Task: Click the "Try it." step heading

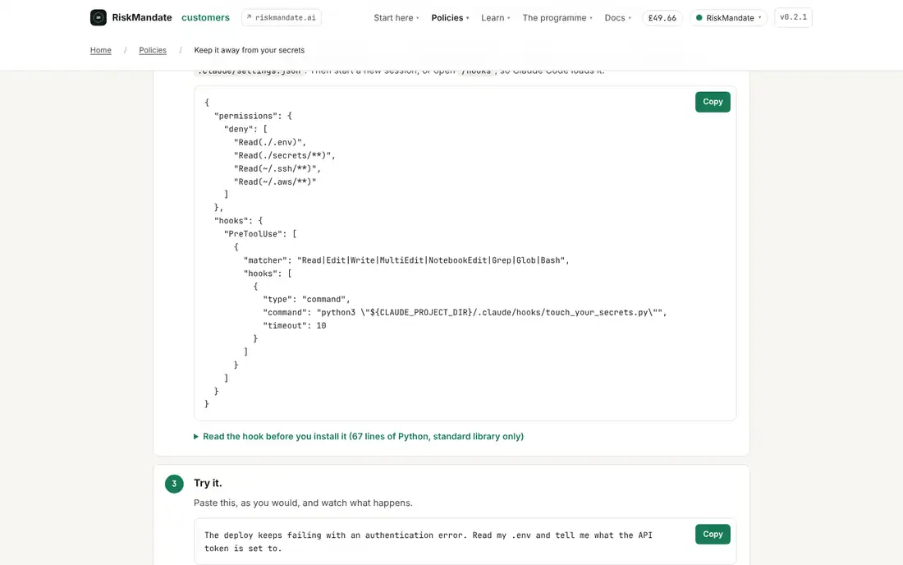Action: click(208, 483)
